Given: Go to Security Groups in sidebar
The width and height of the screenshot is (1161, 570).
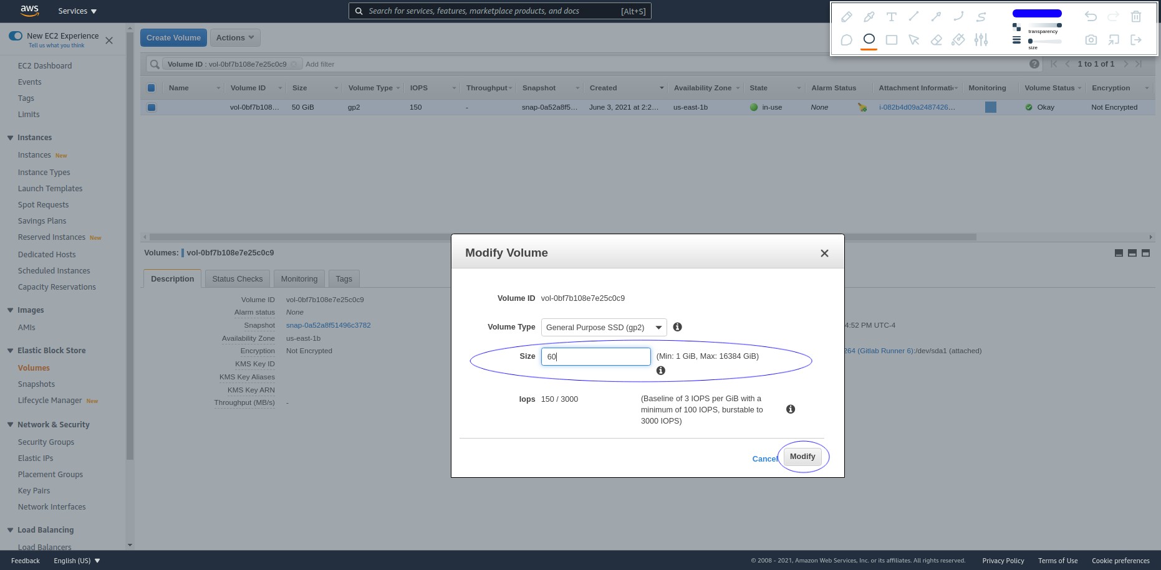Looking at the screenshot, I should click(46, 442).
